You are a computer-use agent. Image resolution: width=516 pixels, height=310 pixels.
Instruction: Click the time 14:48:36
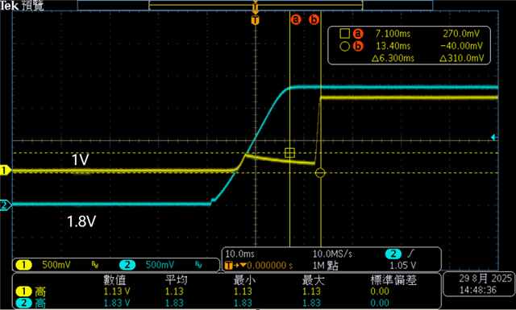click(478, 290)
